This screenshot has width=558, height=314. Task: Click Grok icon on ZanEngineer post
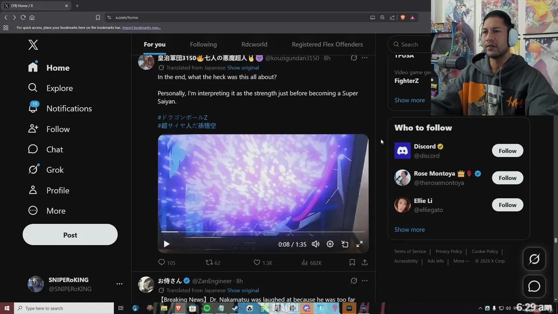pos(354,280)
